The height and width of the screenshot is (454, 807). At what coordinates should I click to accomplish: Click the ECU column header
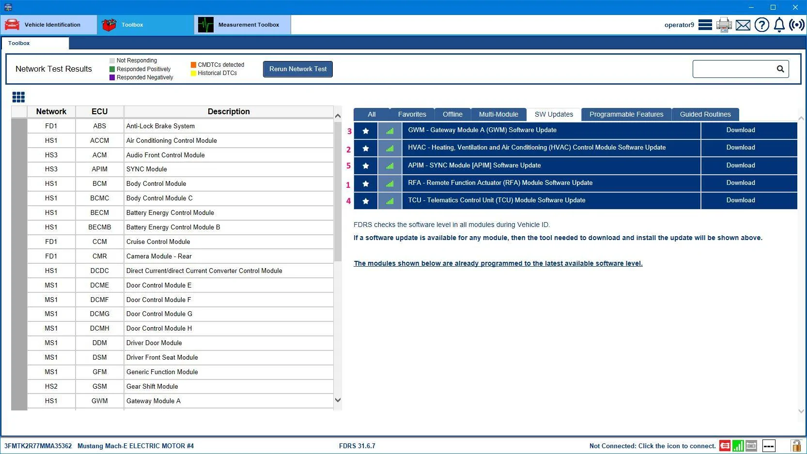point(100,111)
